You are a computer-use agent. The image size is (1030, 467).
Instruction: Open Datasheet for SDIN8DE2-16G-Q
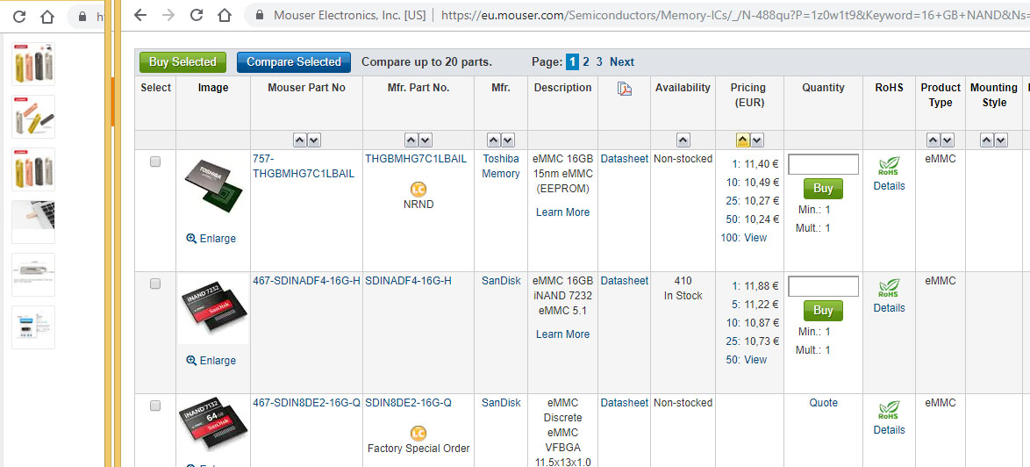pos(624,403)
